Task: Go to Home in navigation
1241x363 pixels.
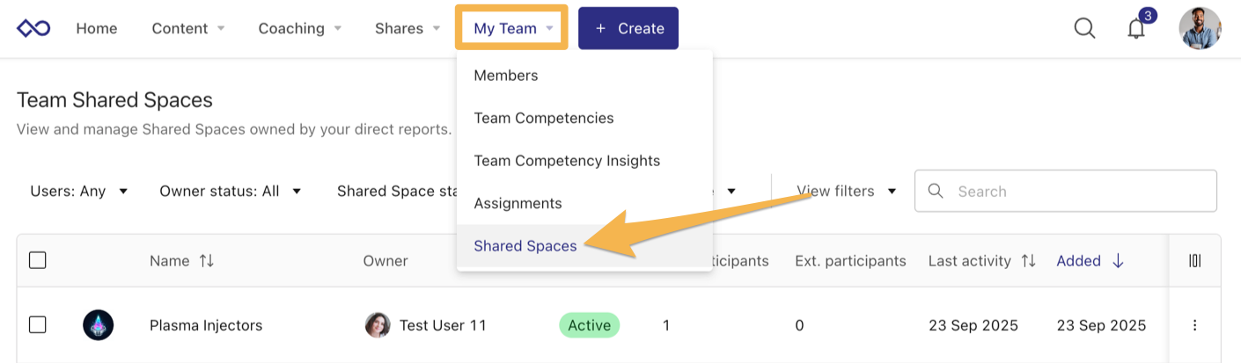Action: 97,28
